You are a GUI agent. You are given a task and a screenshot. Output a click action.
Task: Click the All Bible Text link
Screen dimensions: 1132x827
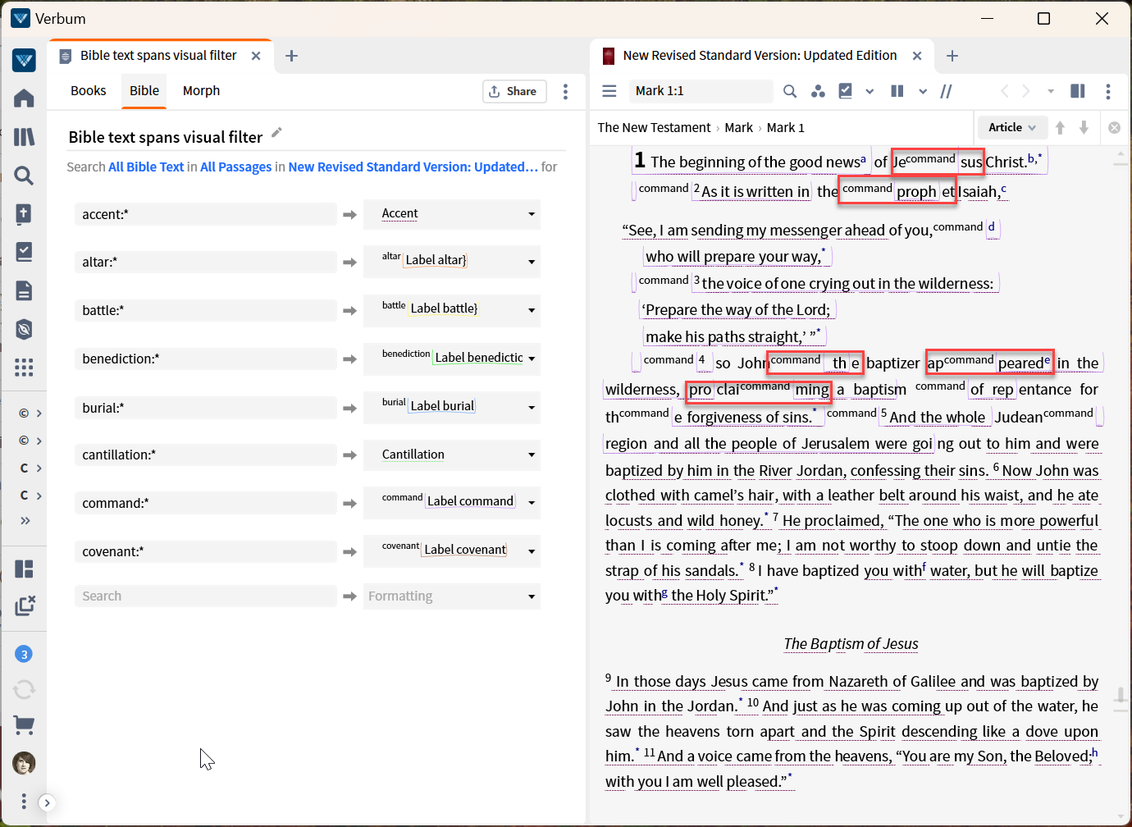(145, 166)
